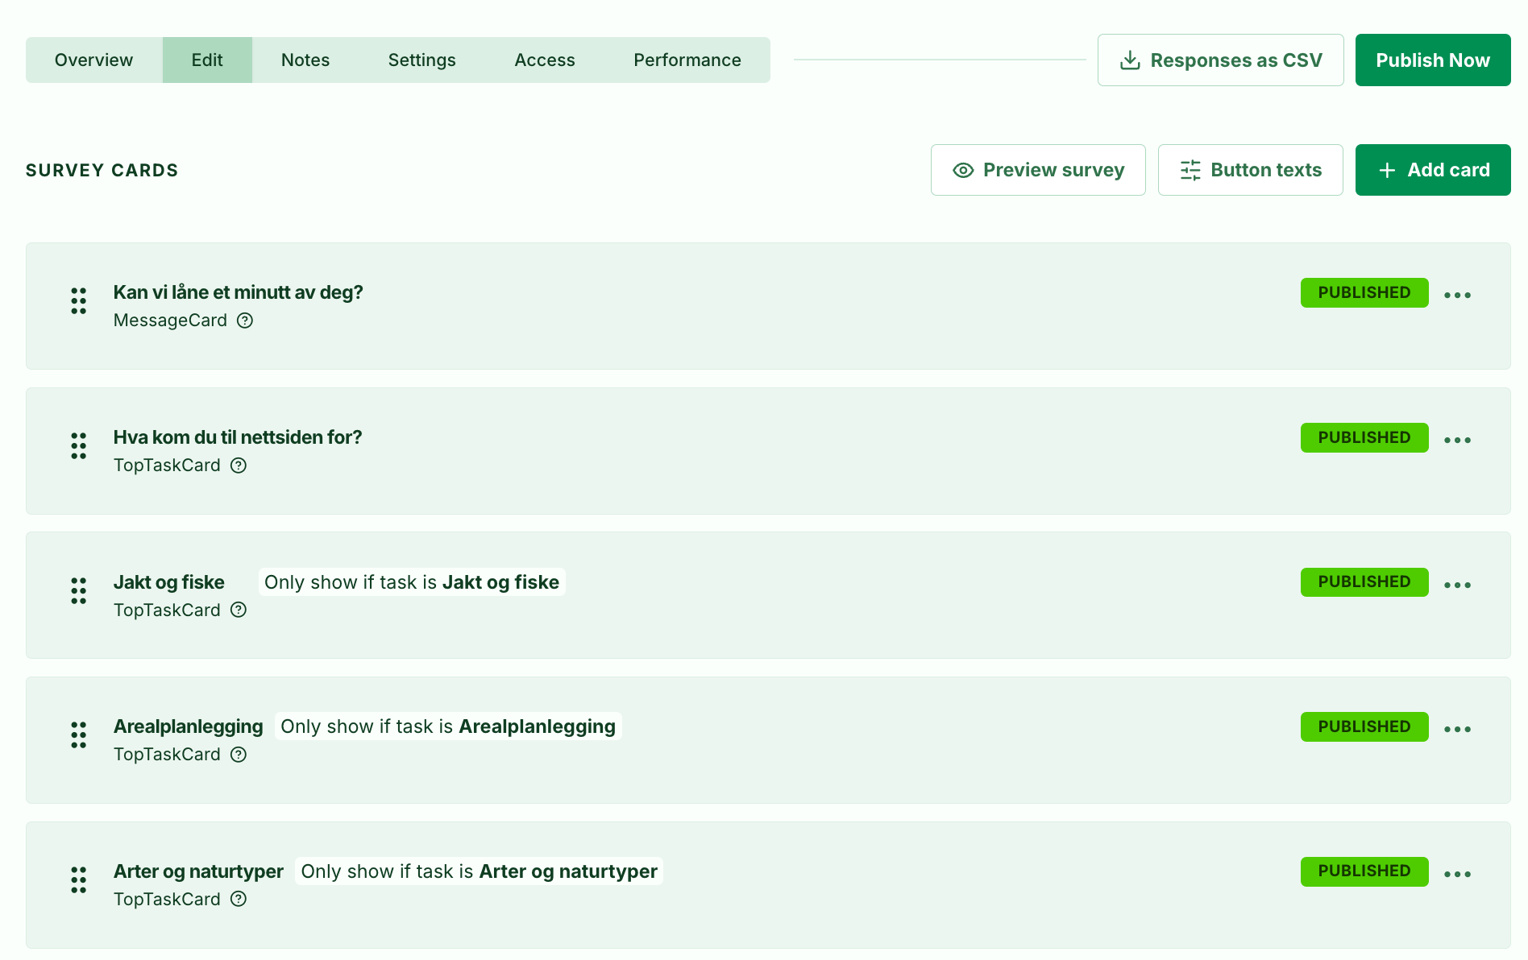Click help icon beside TopTaskCard under Jakt og fiske

(x=239, y=610)
